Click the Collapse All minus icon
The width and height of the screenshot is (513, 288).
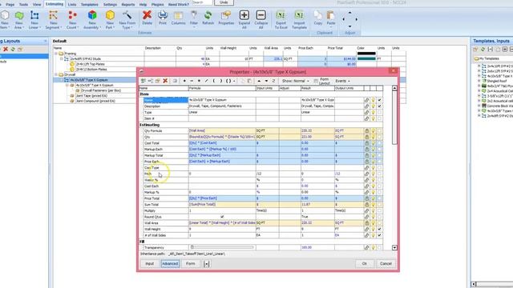(261, 15)
